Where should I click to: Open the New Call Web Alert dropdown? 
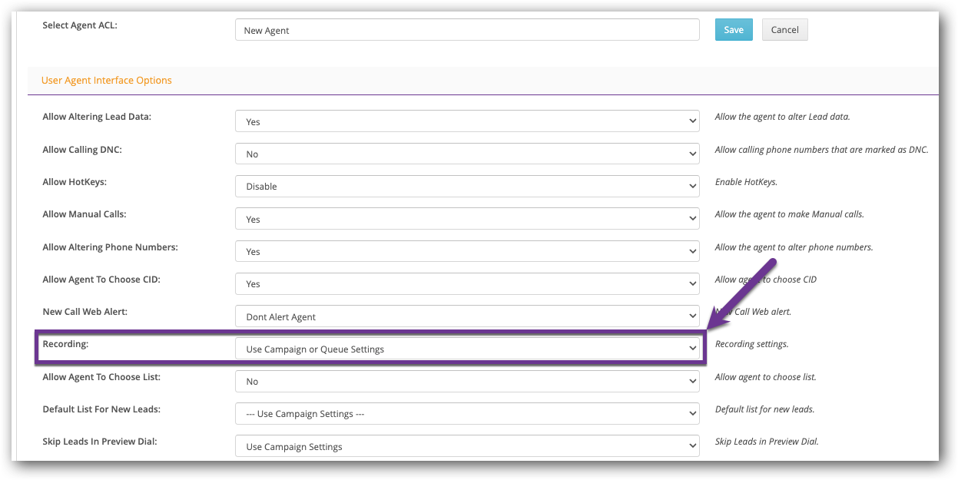point(466,316)
